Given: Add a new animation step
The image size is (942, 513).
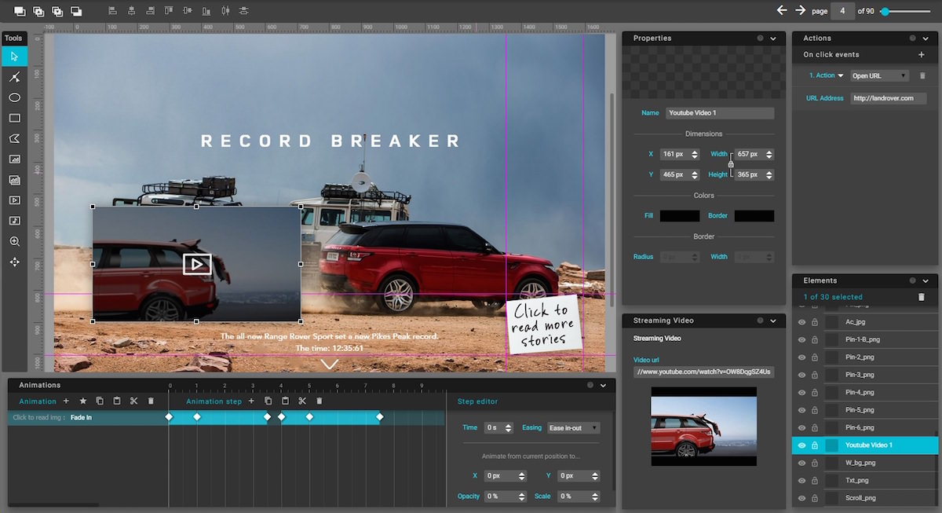Looking at the screenshot, I should (251, 401).
